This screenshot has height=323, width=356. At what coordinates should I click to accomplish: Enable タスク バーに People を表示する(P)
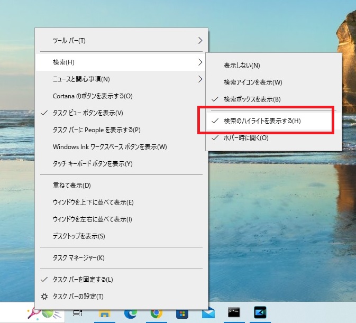click(121, 130)
